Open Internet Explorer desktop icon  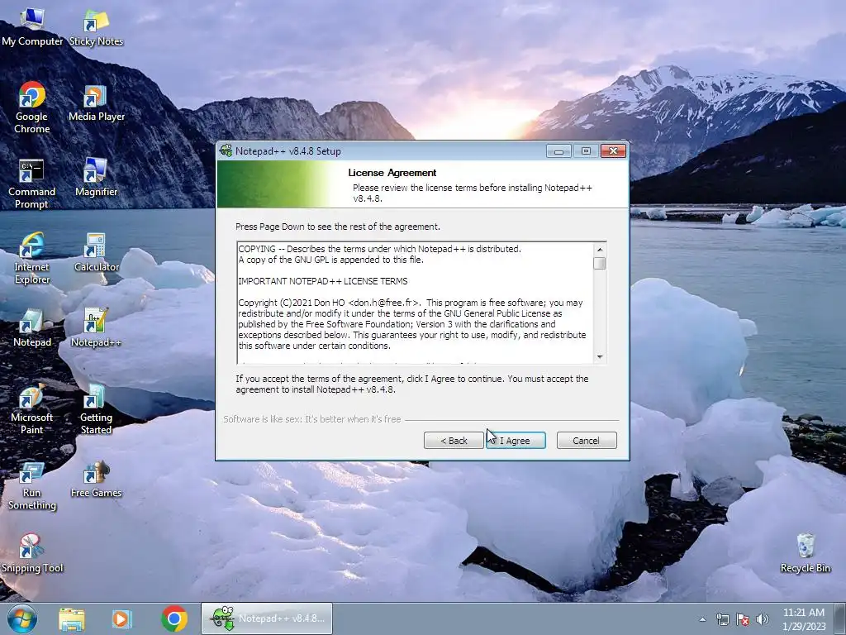pyautogui.click(x=32, y=258)
